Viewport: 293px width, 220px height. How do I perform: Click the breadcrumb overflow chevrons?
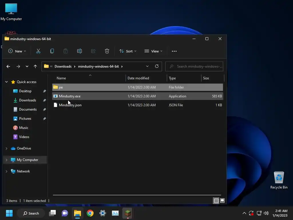51,66
